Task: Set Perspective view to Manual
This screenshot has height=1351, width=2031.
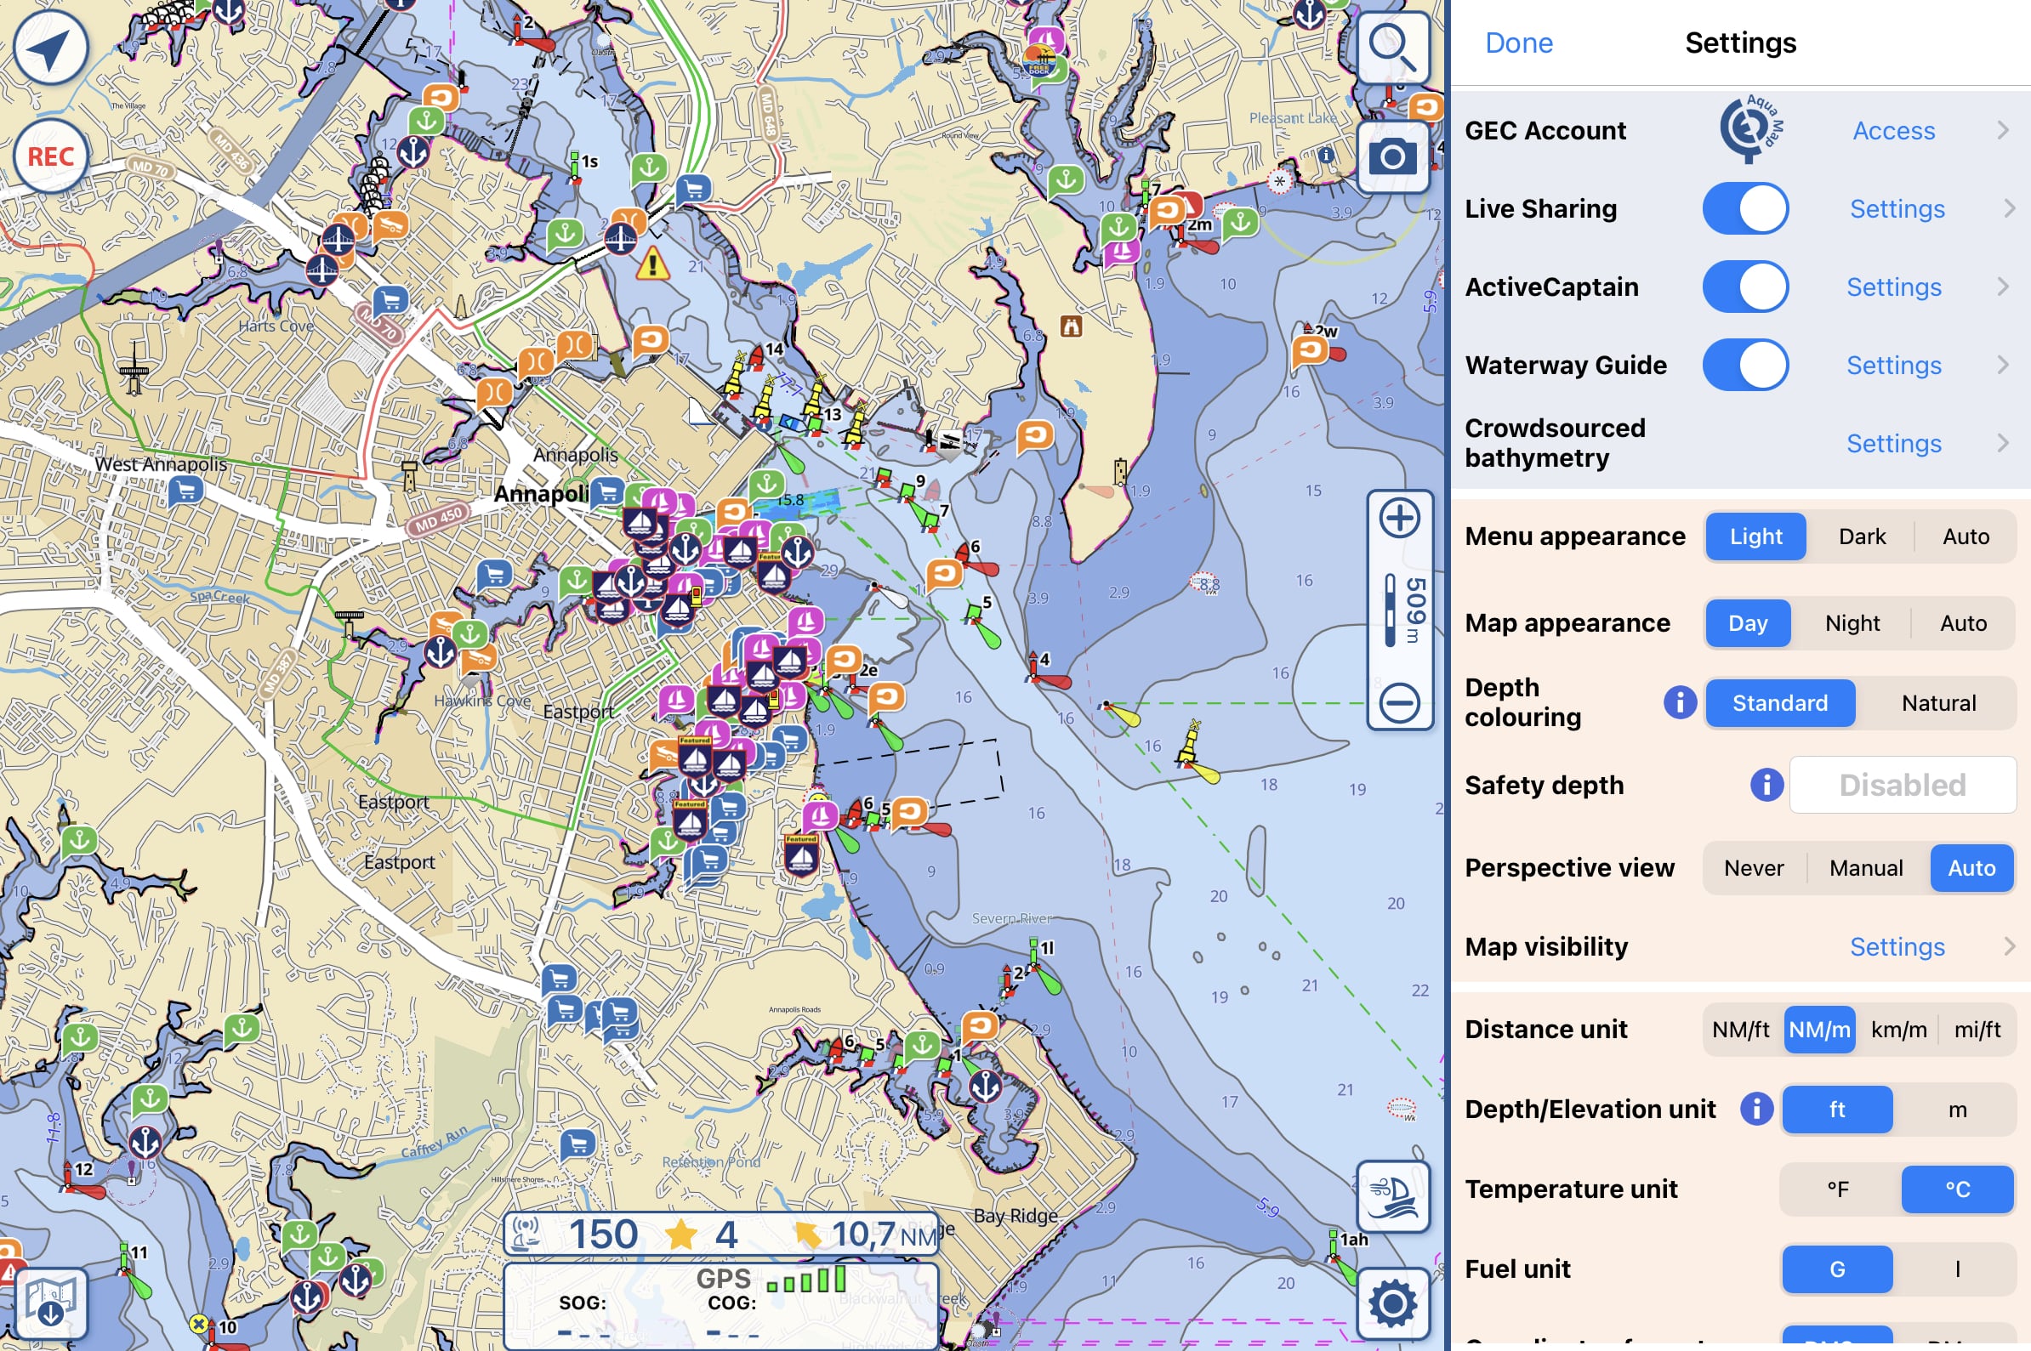Action: click(1865, 867)
